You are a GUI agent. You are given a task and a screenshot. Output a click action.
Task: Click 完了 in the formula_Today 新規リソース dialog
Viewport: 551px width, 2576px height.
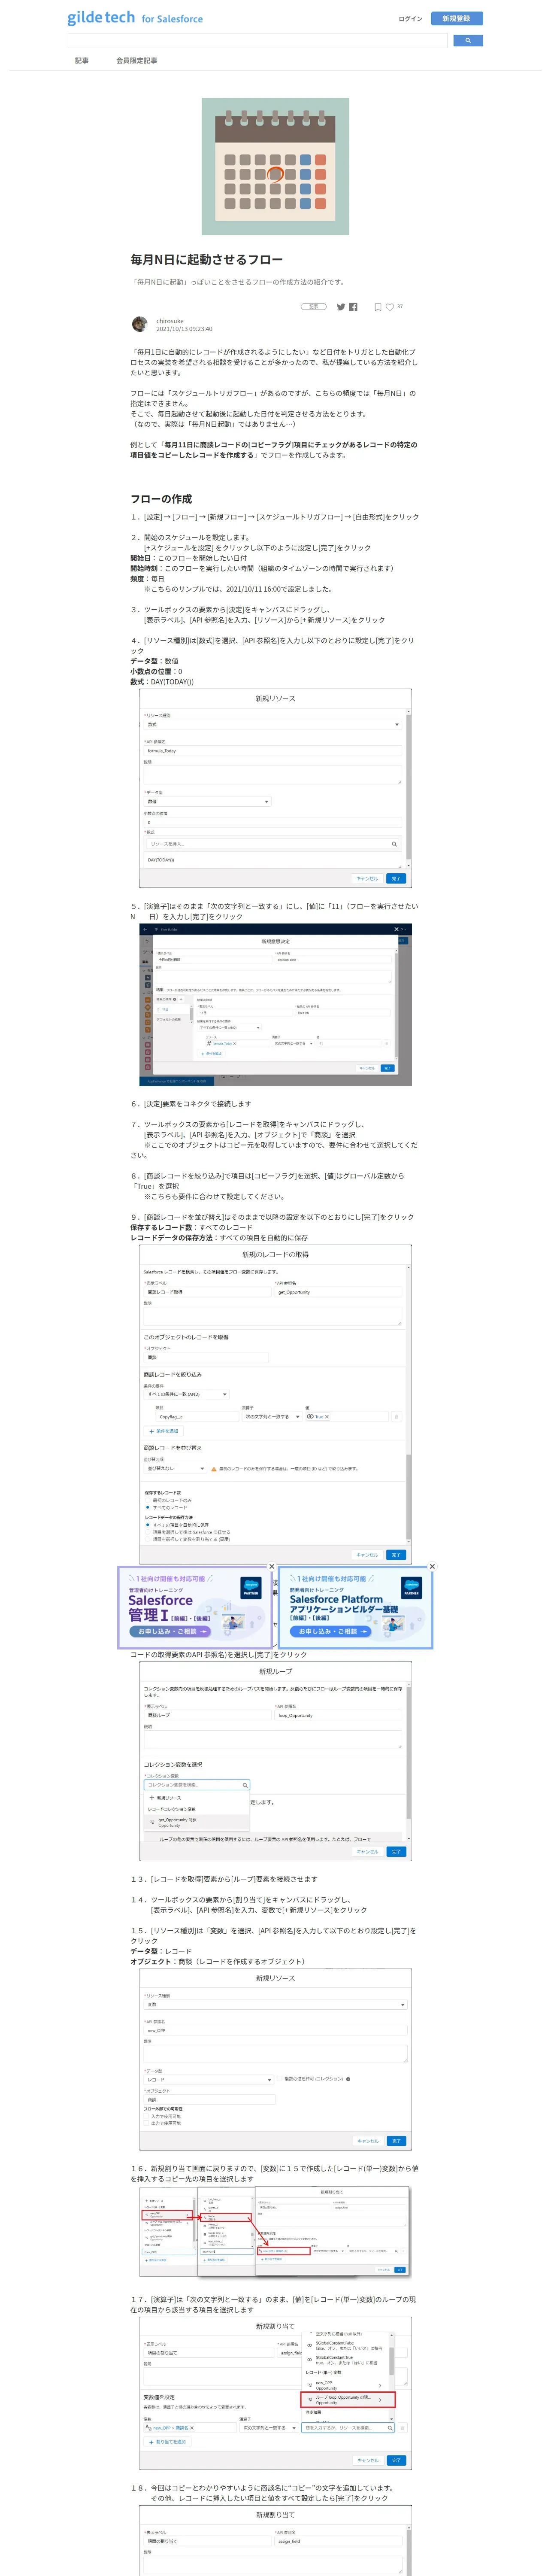pos(396,879)
